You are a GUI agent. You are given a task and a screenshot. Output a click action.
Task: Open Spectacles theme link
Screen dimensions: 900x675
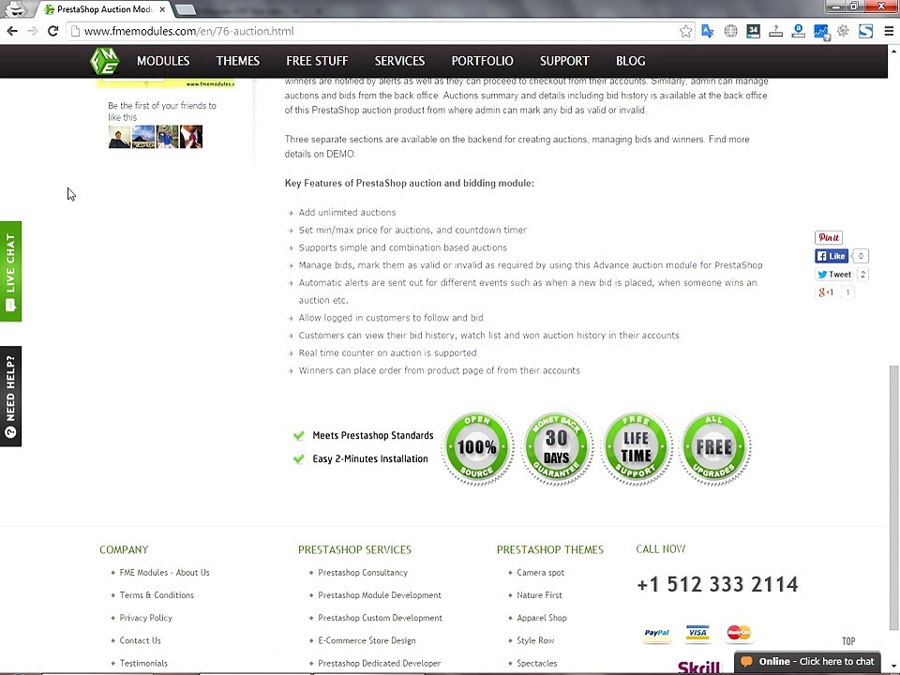pos(536,663)
